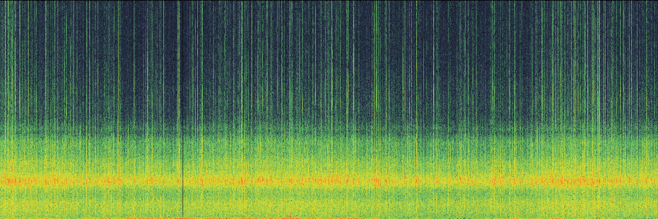658x219 pixels.
Task: Click the top-right corner of the spectrogram
Action: pyautogui.click(x=657, y=1)
